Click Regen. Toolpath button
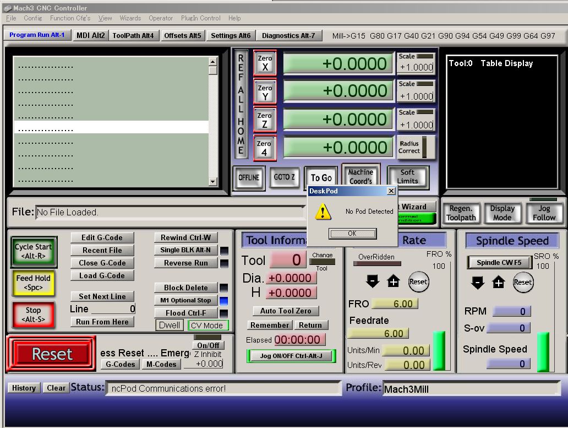 461,213
